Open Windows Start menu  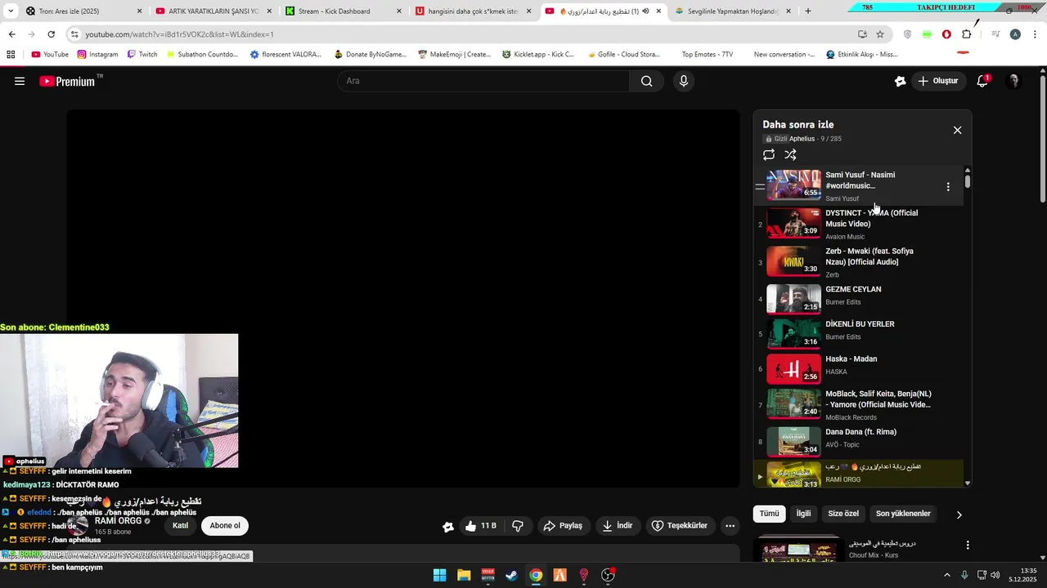click(x=440, y=575)
